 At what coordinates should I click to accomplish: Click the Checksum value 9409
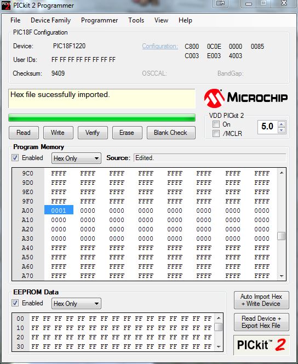(58, 73)
